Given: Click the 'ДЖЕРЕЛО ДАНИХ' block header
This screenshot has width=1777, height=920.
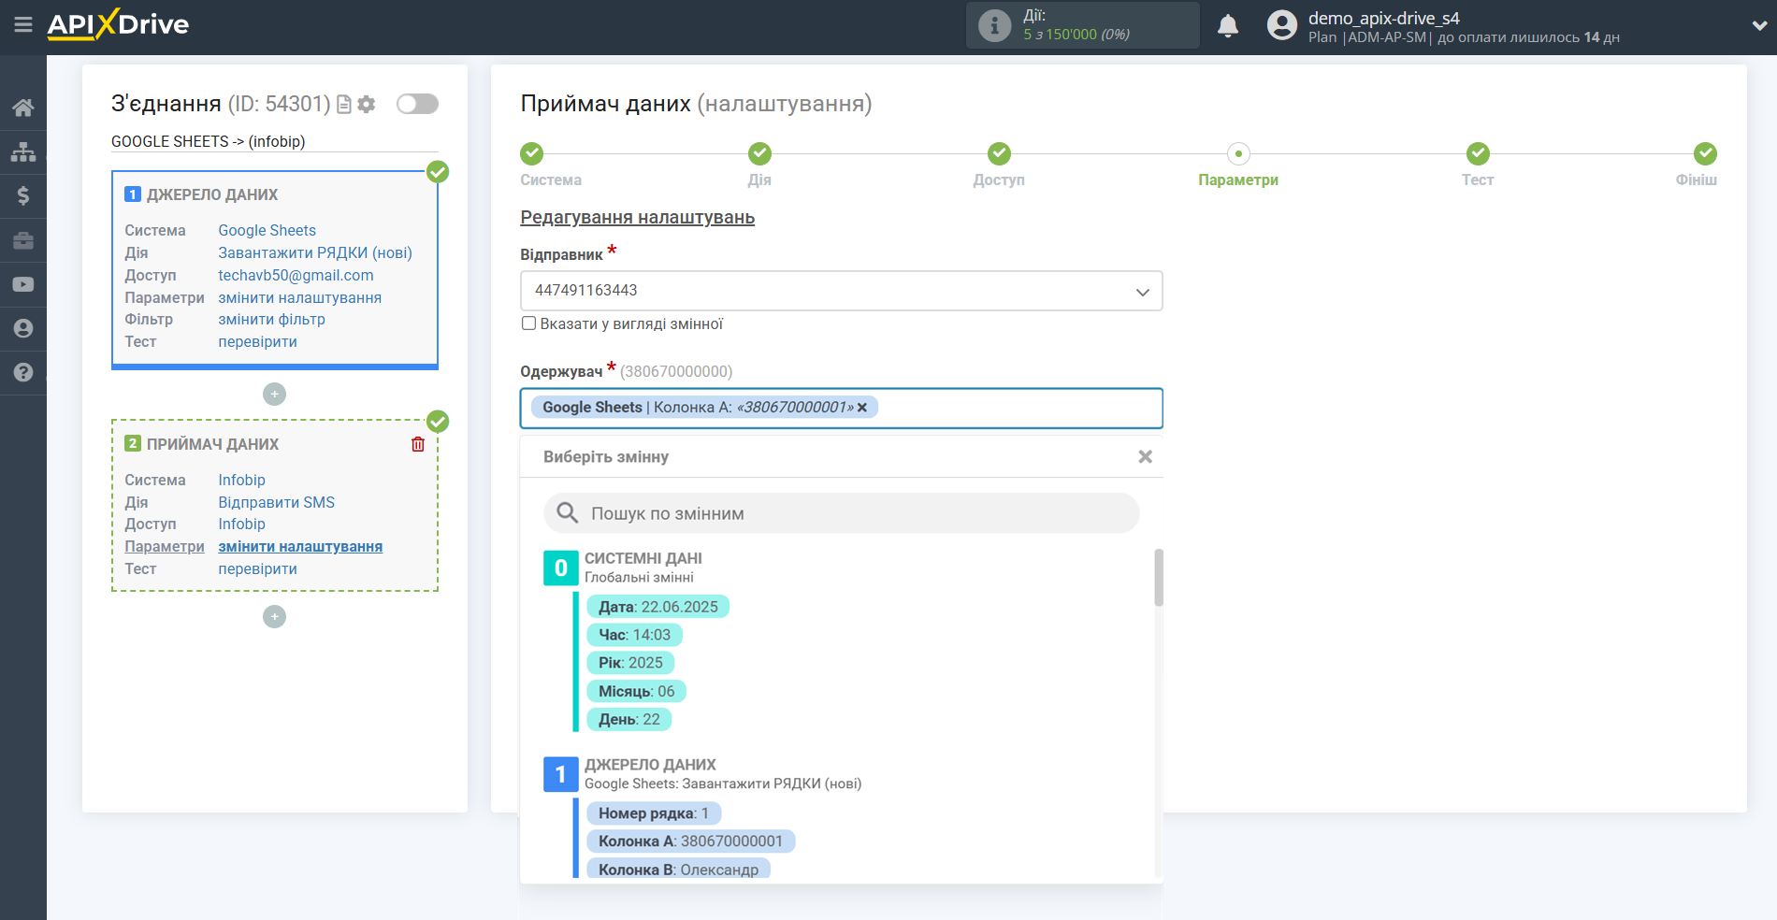Looking at the screenshot, I should tap(211, 194).
